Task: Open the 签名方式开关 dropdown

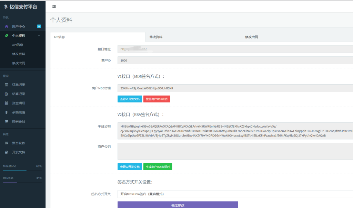Action: click(x=235, y=194)
